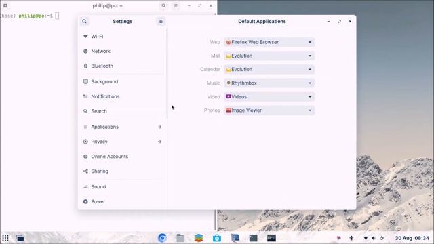Open the software store bag icon

tap(217, 238)
